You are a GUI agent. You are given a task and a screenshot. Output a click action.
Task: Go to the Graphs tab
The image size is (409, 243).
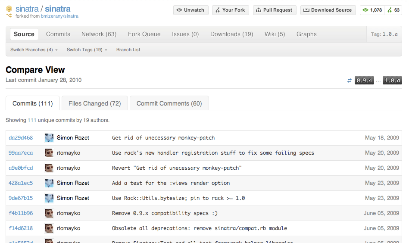click(306, 34)
